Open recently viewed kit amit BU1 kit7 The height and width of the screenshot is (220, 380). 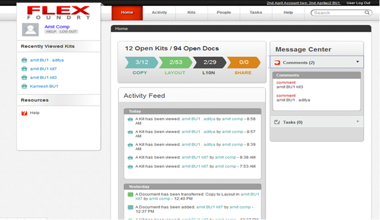click(43, 69)
